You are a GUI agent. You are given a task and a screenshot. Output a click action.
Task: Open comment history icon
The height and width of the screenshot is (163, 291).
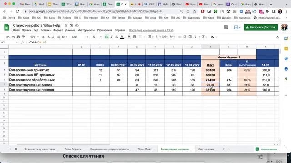(226, 27)
